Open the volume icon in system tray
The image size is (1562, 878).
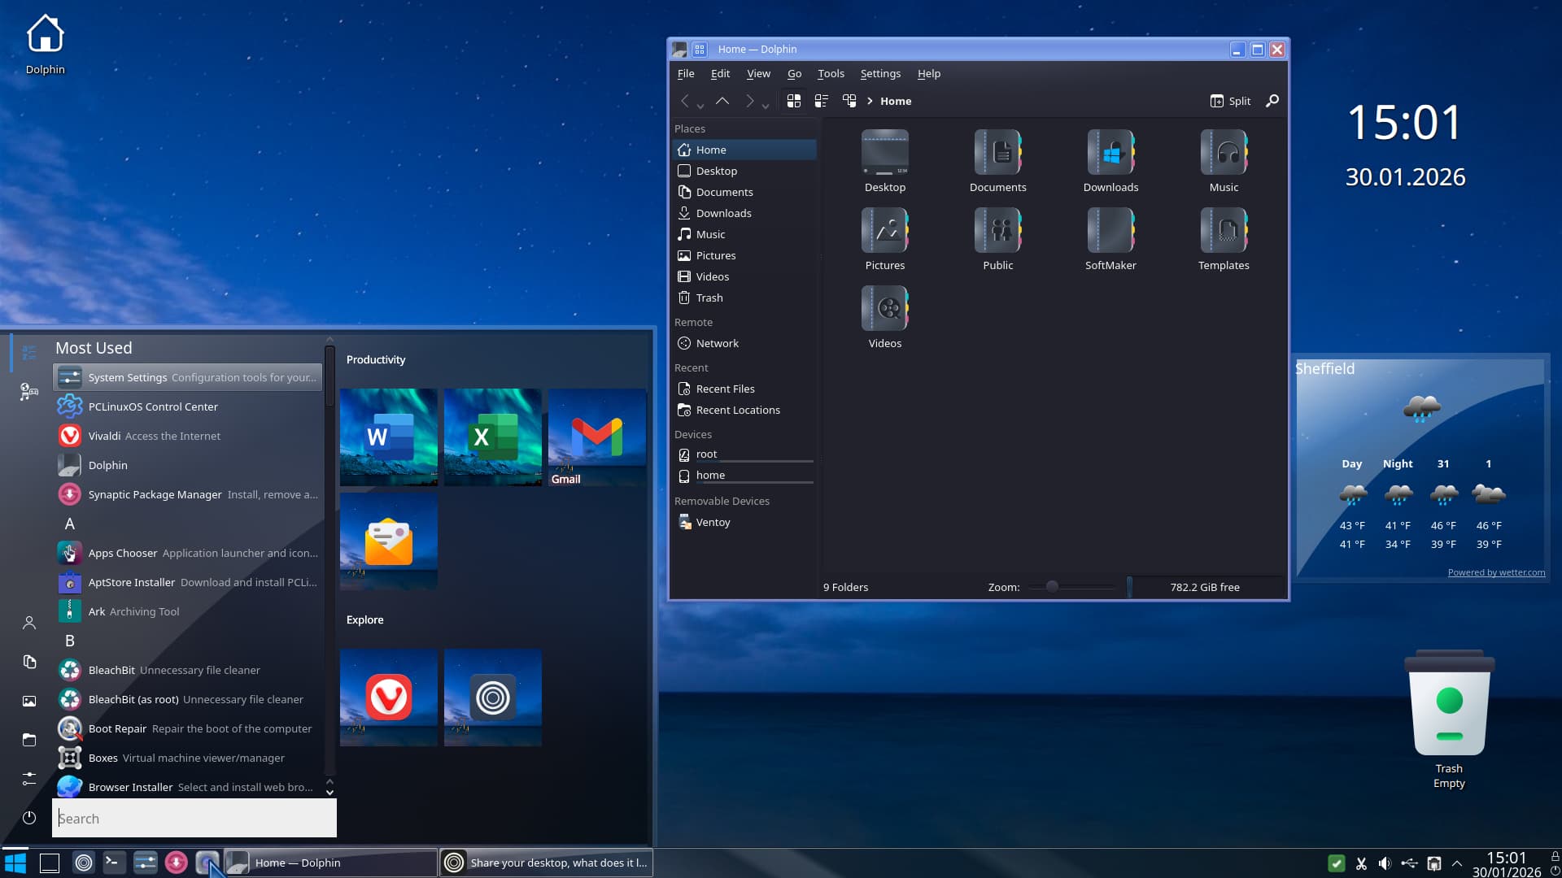(1385, 863)
